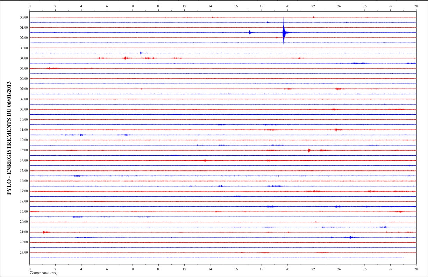The width and height of the screenshot is (428, 277).
Task: Click tick label 0 on the top axis
Action: point(30,6)
